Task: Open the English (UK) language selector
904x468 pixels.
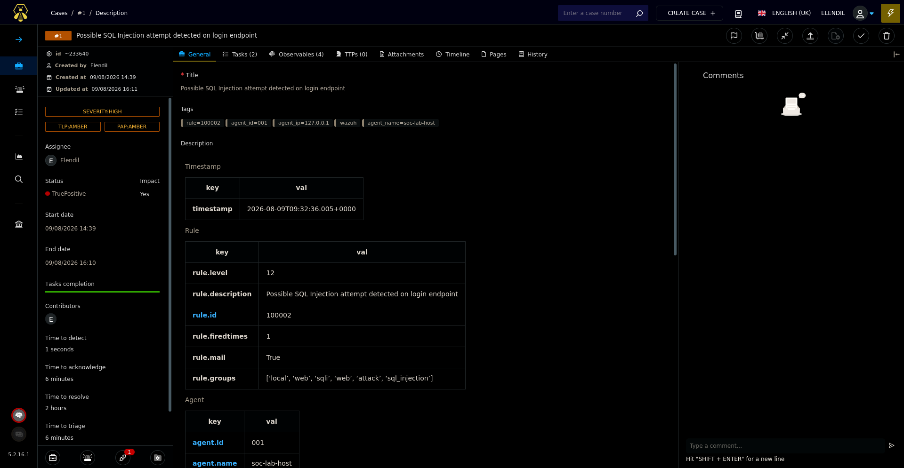Action: (x=784, y=13)
